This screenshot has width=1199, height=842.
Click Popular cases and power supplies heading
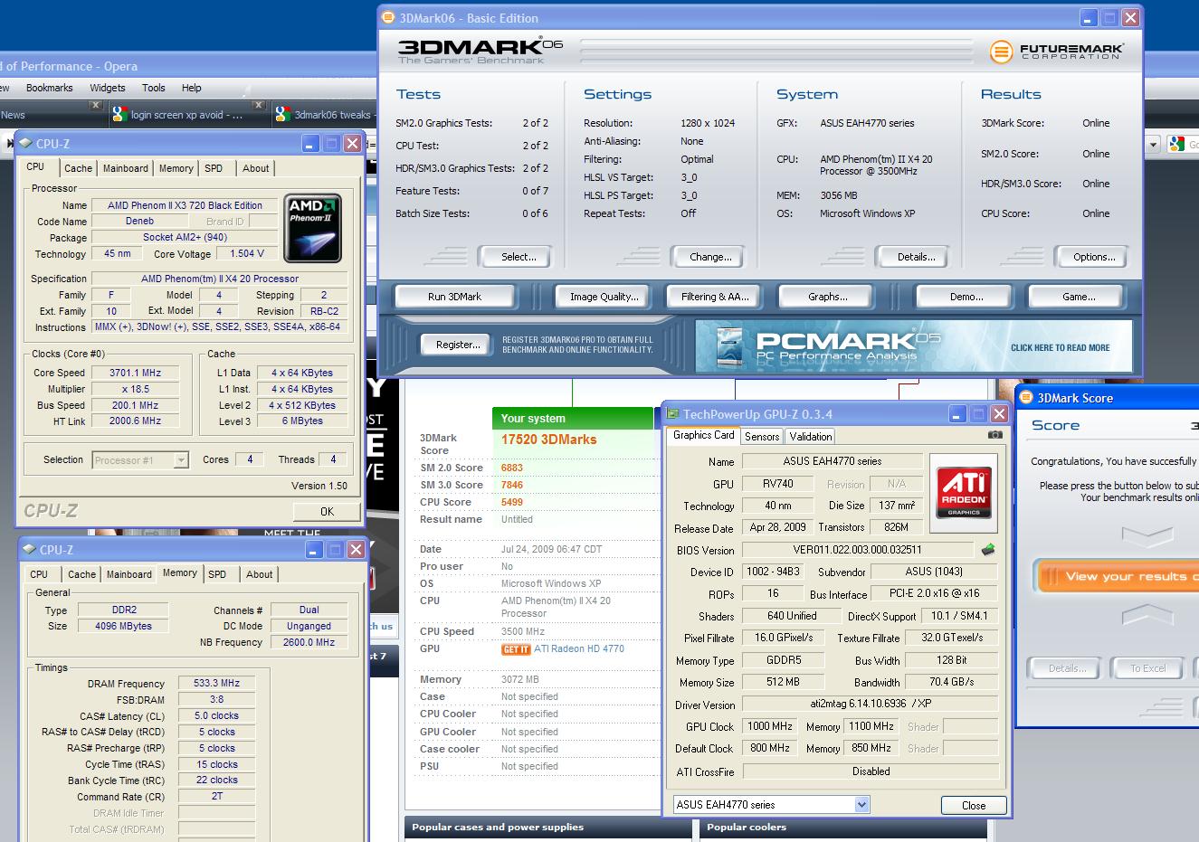[x=498, y=827]
